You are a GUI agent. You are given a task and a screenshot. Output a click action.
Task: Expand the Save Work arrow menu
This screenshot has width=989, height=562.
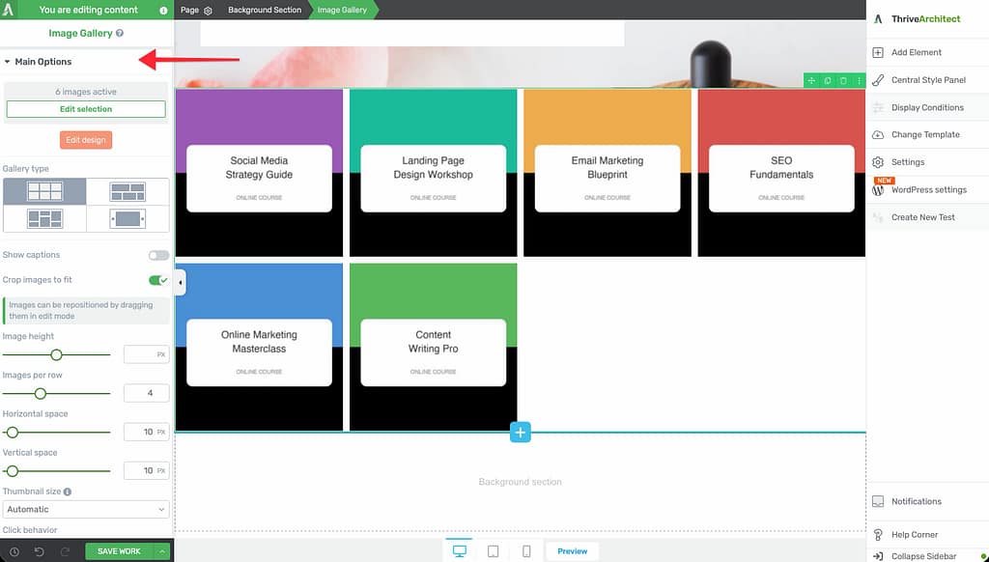[x=162, y=551]
